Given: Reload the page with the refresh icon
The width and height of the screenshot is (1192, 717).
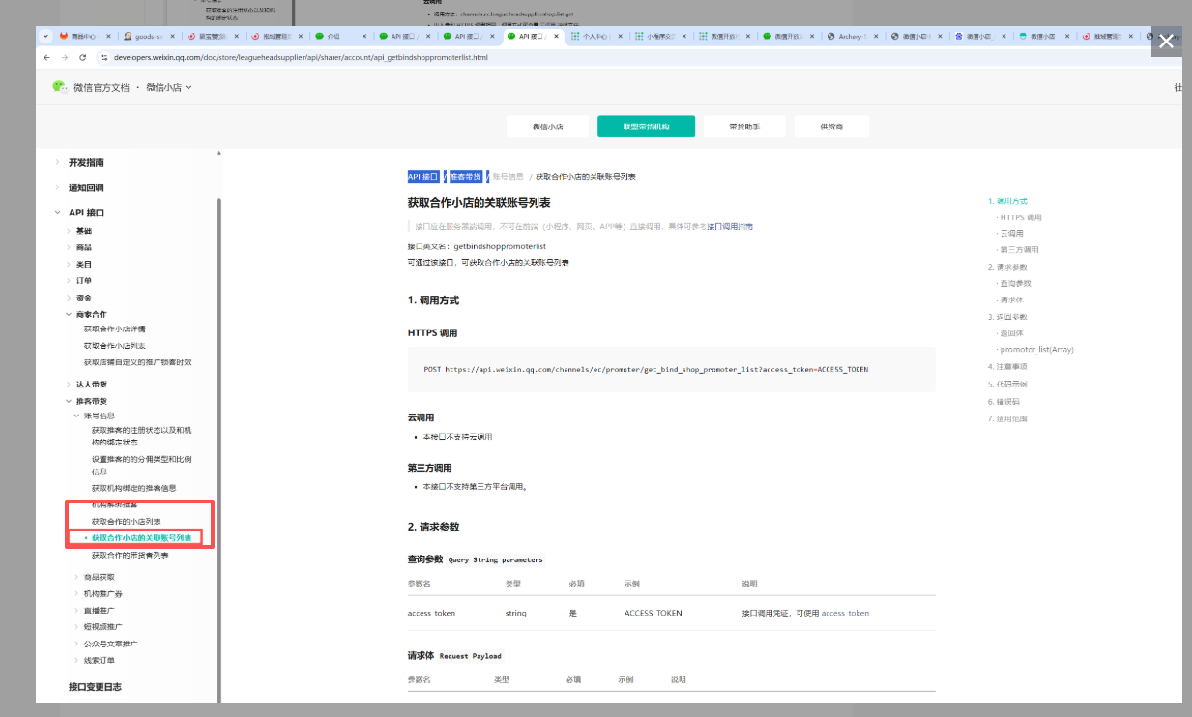Looking at the screenshot, I should (84, 58).
